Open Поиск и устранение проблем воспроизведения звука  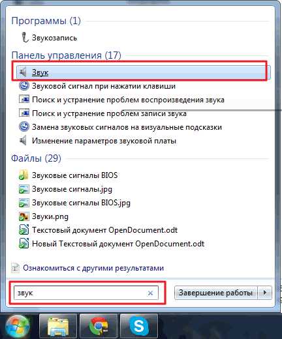click(128, 100)
